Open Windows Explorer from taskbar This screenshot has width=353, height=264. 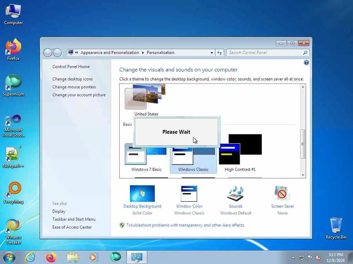(x=73, y=257)
